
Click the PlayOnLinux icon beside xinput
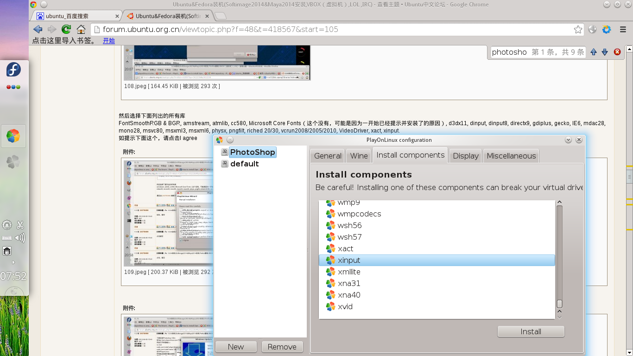click(330, 261)
